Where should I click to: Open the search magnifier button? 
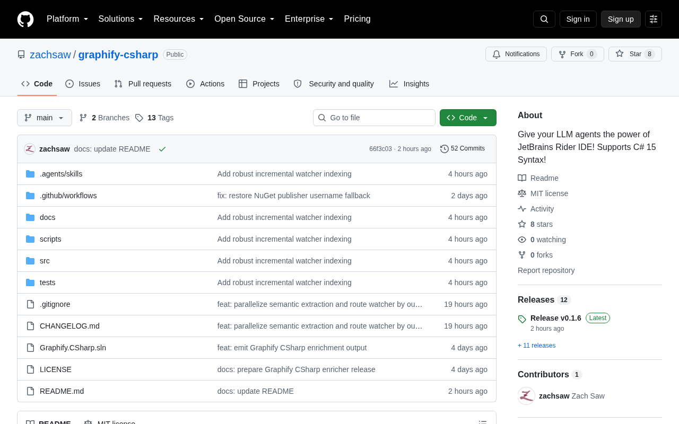click(x=544, y=19)
